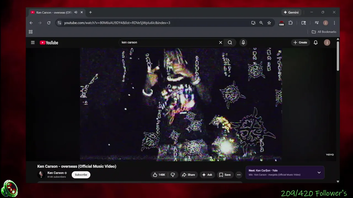Open more actions three-dot button
353x198 pixels.
coord(239,175)
